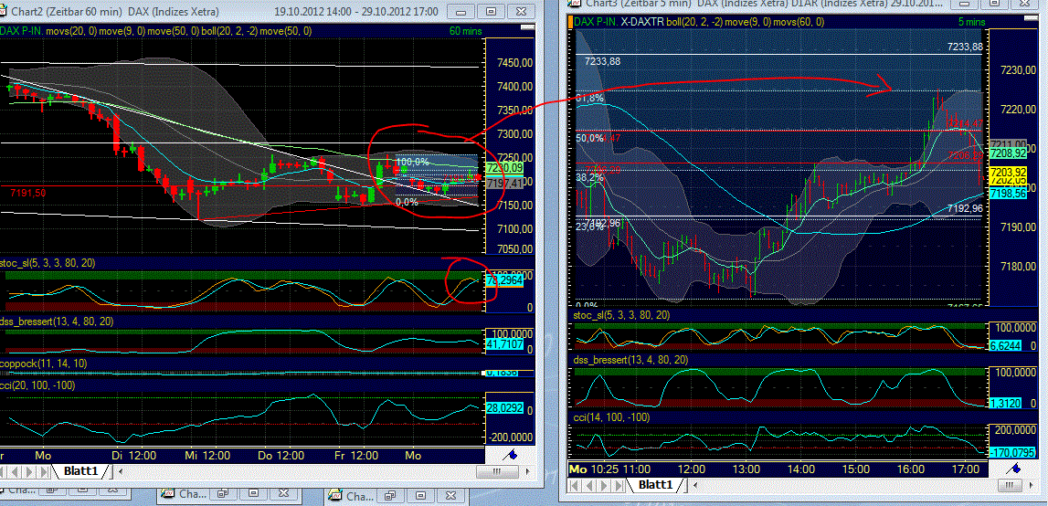Jump to last sheet in Chart2 tab navigation
The width and height of the screenshot is (1048, 506).
pyautogui.click(x=44, y=471)
